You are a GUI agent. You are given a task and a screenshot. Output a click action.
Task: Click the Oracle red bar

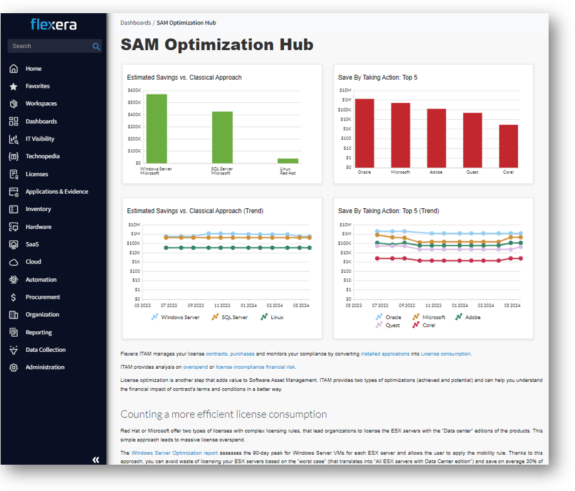[365, 134]
